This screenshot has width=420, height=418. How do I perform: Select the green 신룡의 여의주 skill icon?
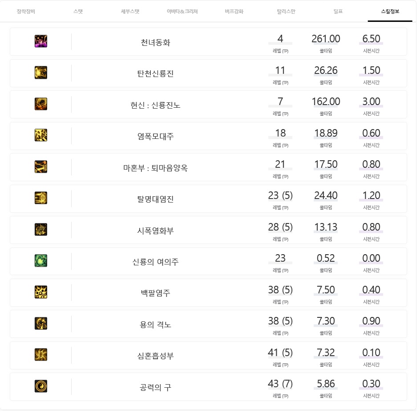click(41, 261)
